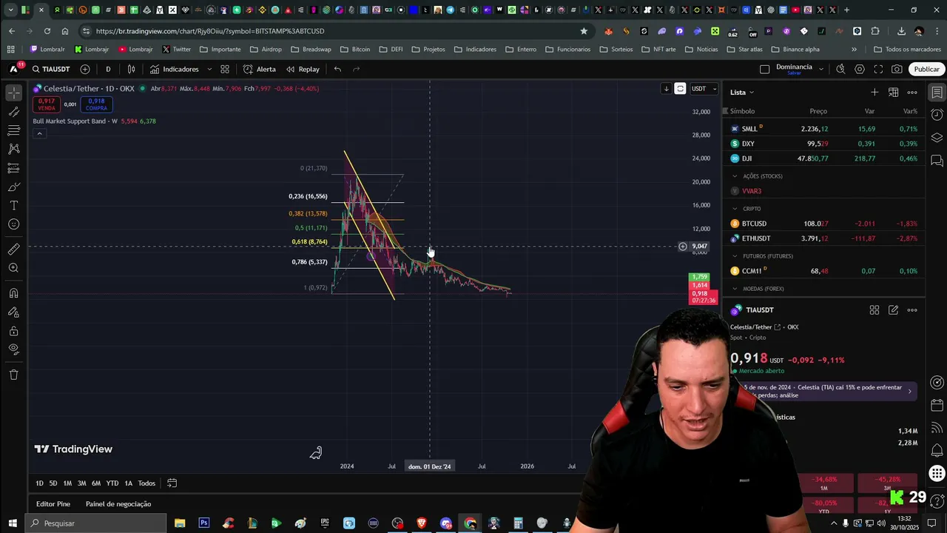Expand the favorite indicators dropdown arrow
The width and height of the screenshot is (947, 533).
(209, 69)
